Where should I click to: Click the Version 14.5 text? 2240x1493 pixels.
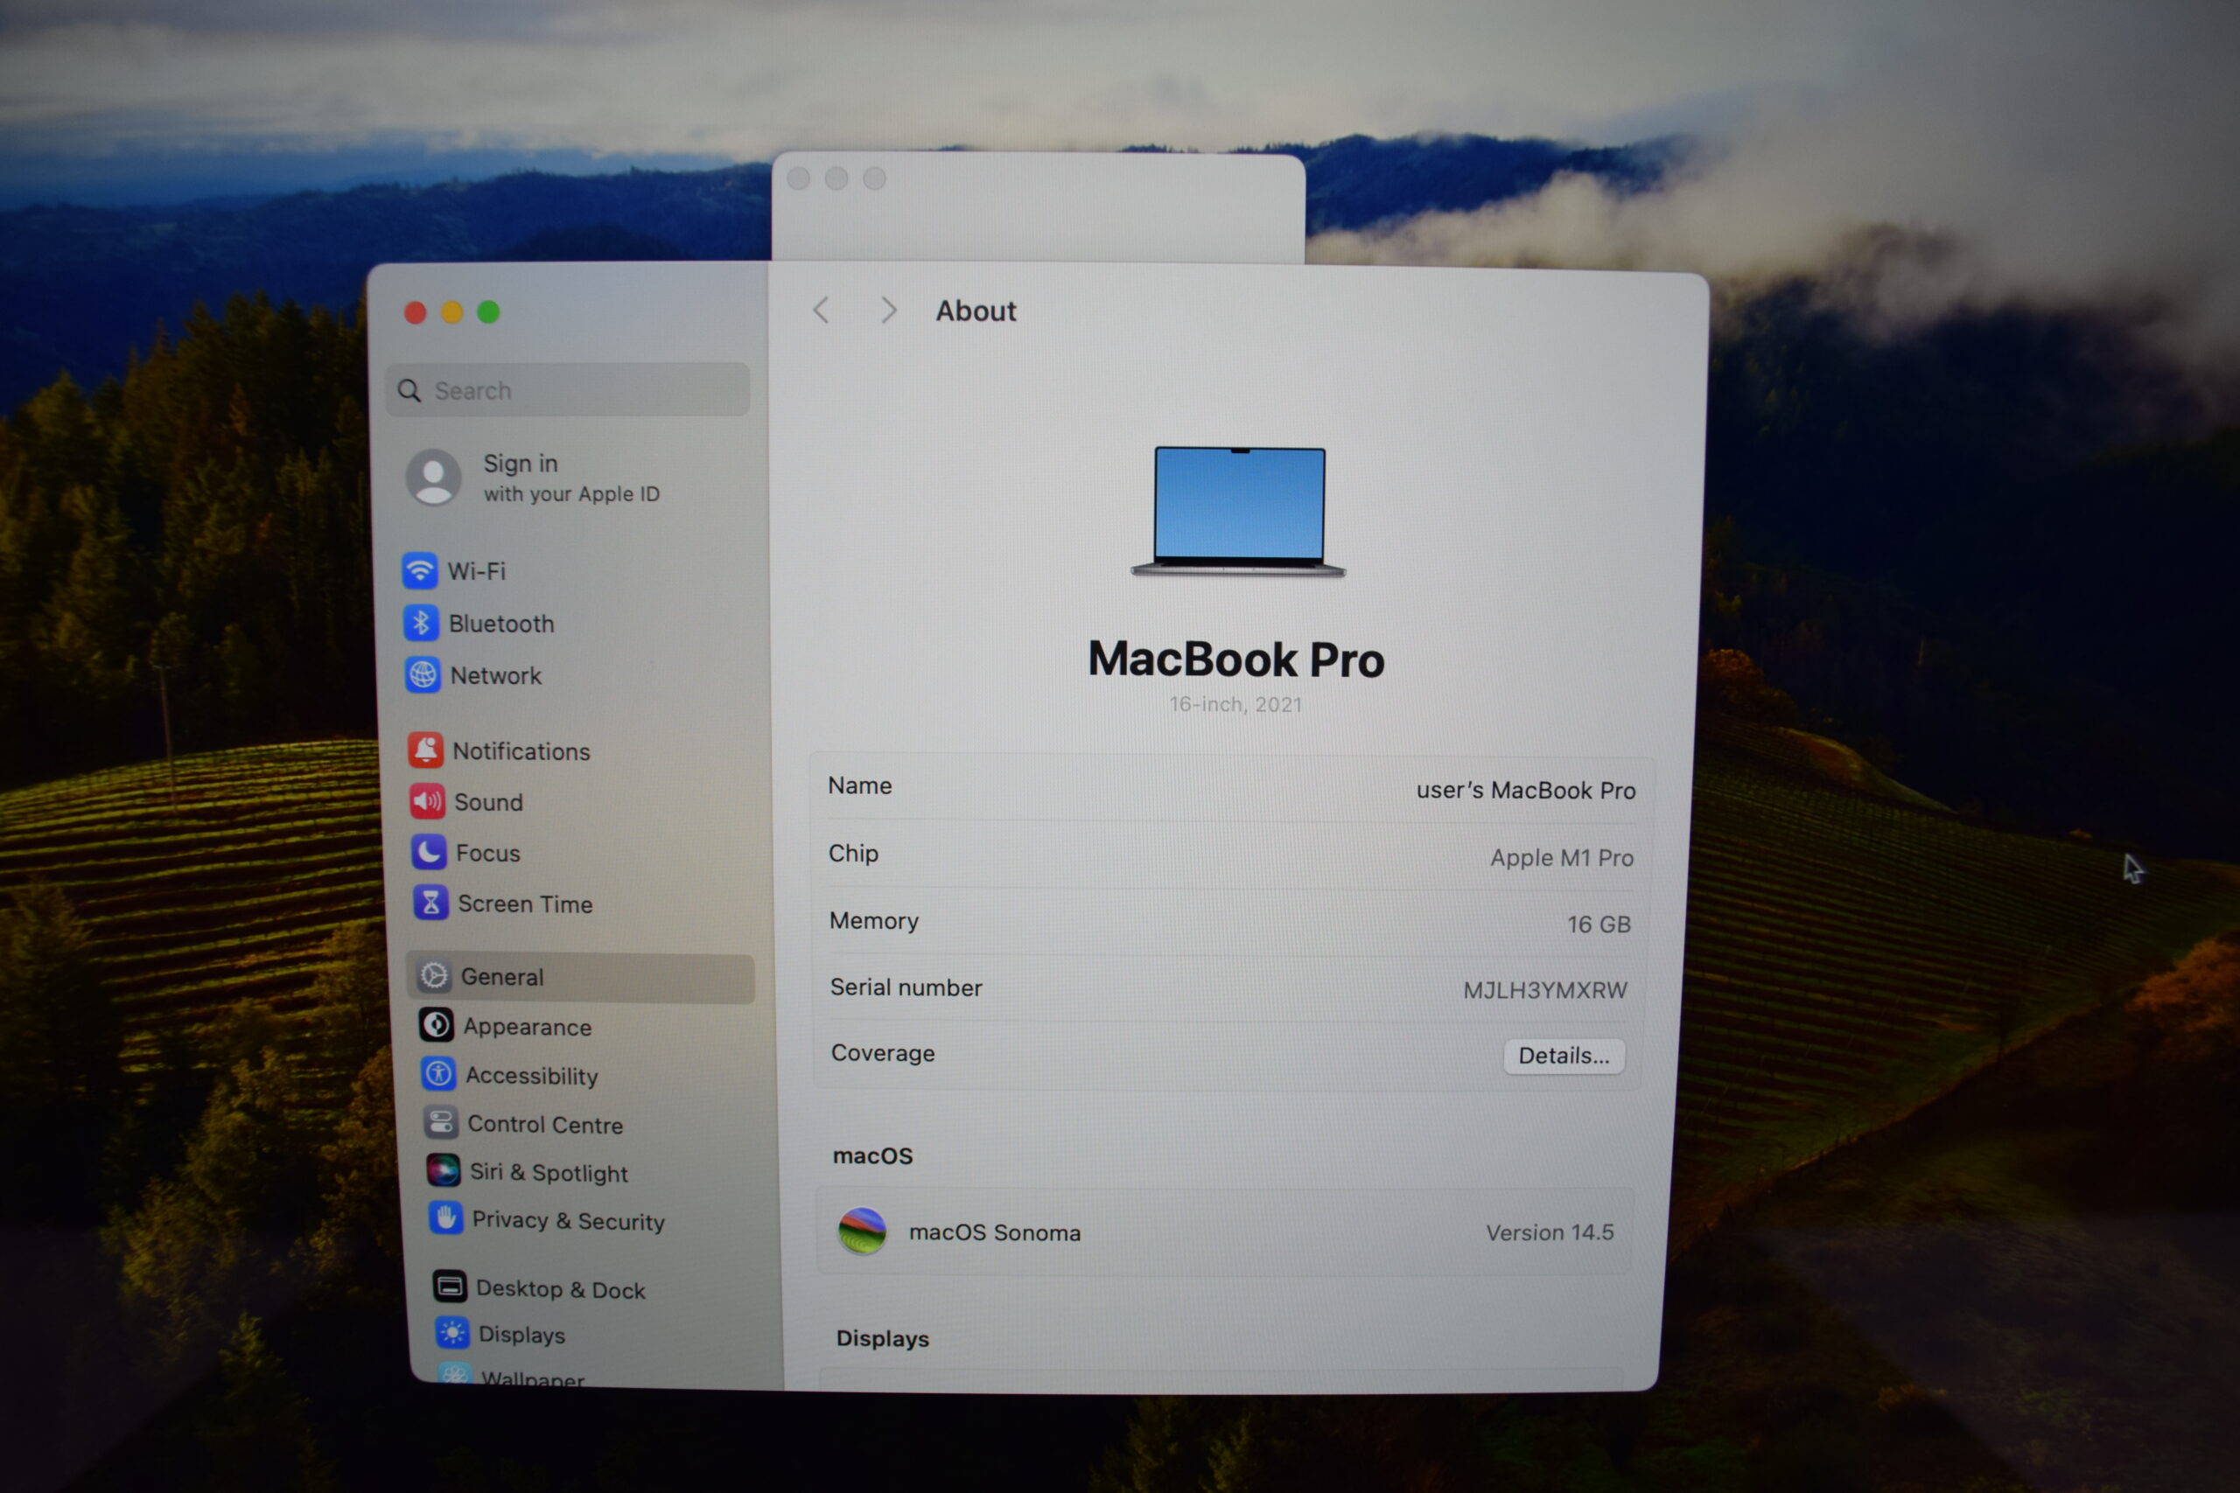[x=1550, y=1232]
